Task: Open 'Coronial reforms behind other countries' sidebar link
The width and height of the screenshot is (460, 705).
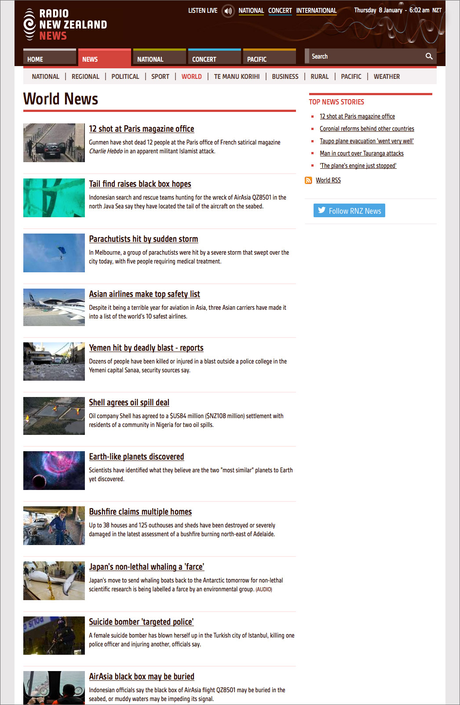Action: point(367,129)
